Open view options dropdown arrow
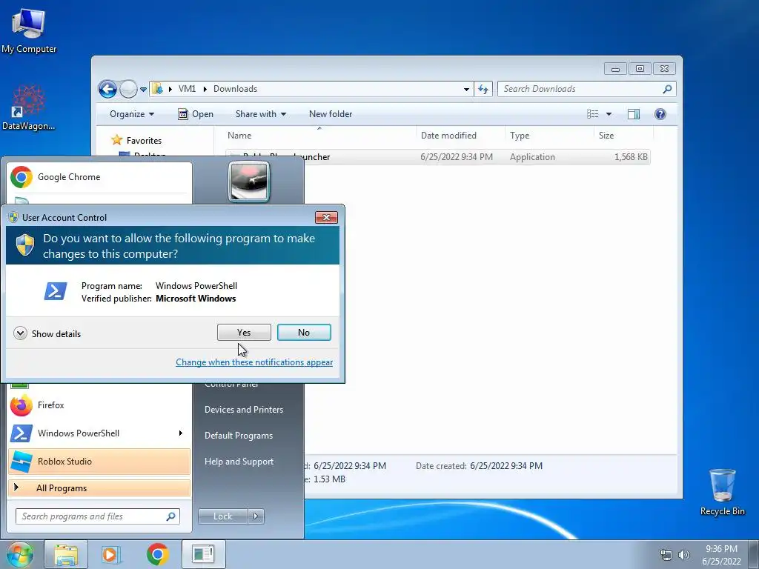 coord(609,114)
